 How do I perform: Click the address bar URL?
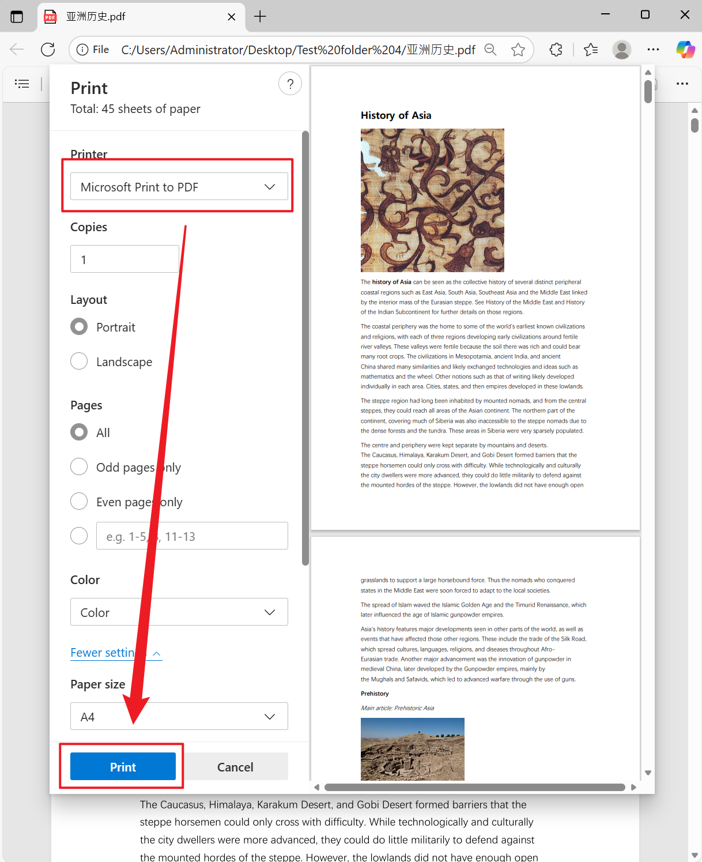point(298,50)
